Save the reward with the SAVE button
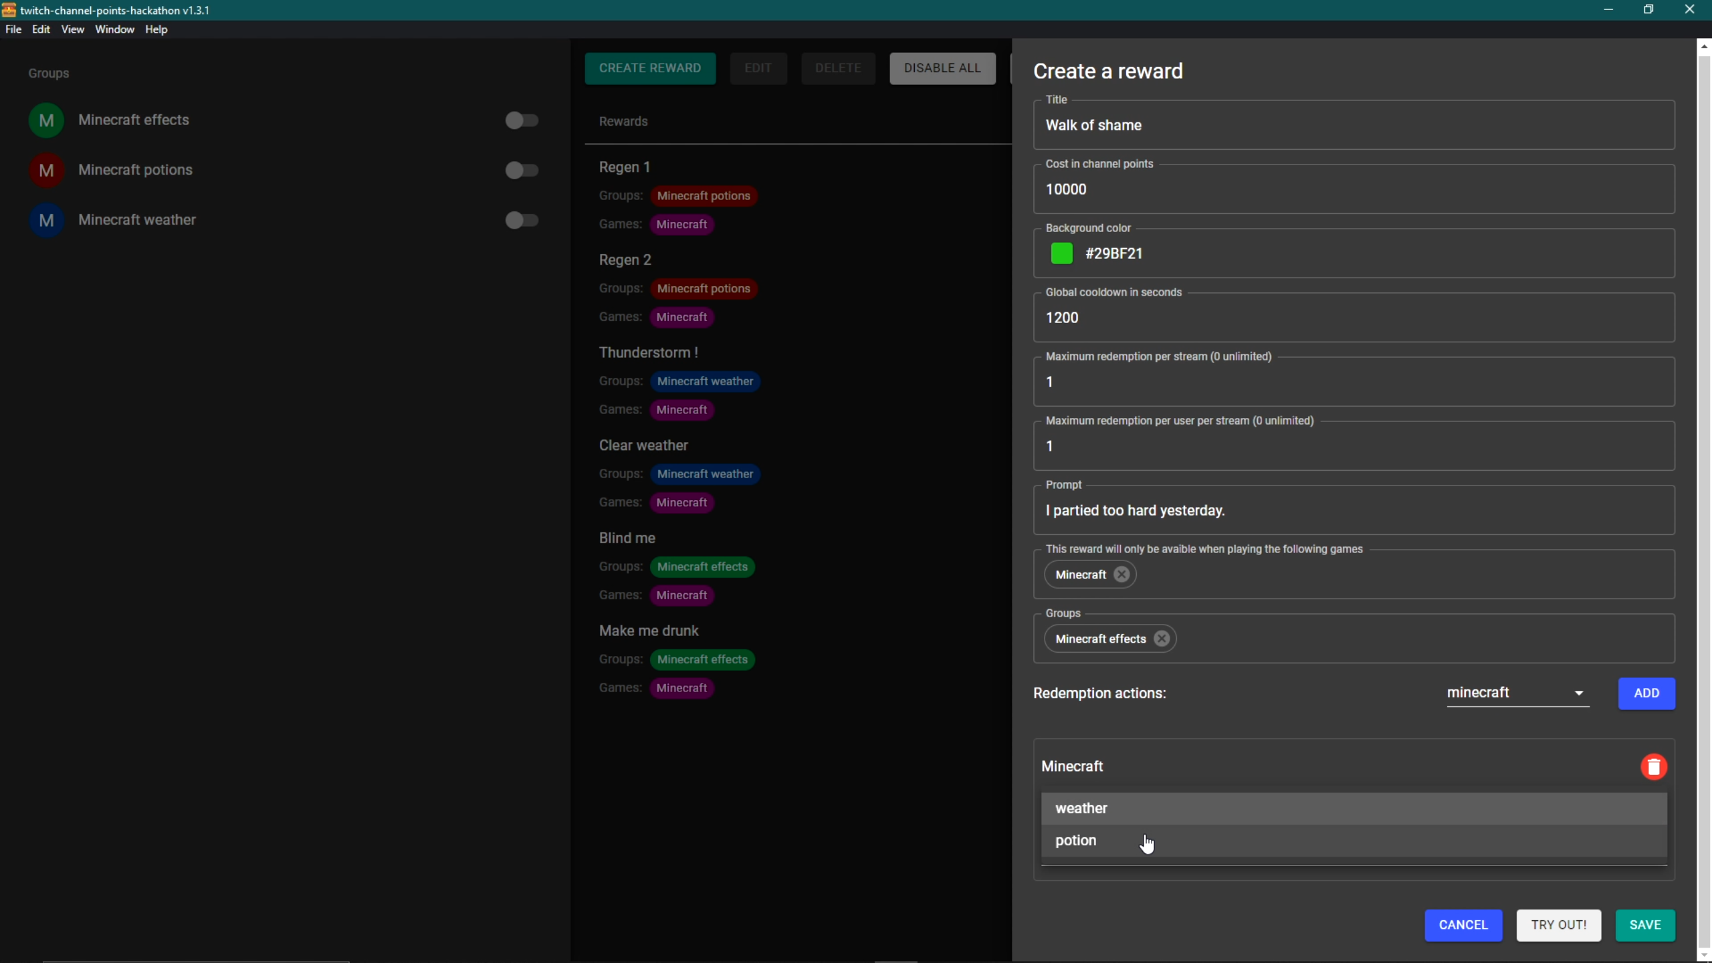This screenshot has height=963, width=1712. click(x=1644, y=925)
